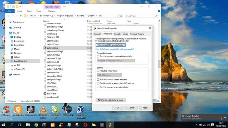Enable Run this program in compatibility mode

pos(98,56)
